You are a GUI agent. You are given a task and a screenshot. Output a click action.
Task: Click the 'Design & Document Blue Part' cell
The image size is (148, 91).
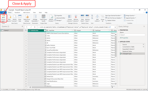pyautogui.click(x=60, y=79)
